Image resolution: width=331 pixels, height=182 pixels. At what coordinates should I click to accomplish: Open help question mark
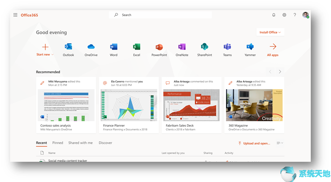pos(295,15)
